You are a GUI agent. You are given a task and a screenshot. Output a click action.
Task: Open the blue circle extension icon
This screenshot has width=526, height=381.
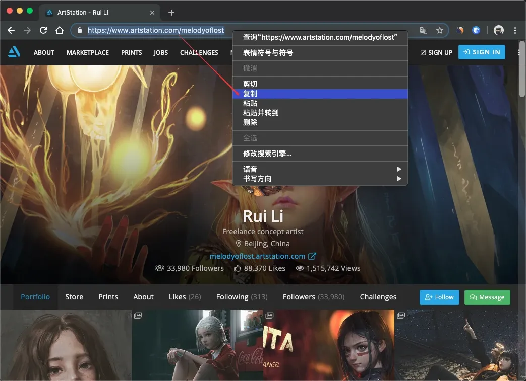tap(476, 31)
